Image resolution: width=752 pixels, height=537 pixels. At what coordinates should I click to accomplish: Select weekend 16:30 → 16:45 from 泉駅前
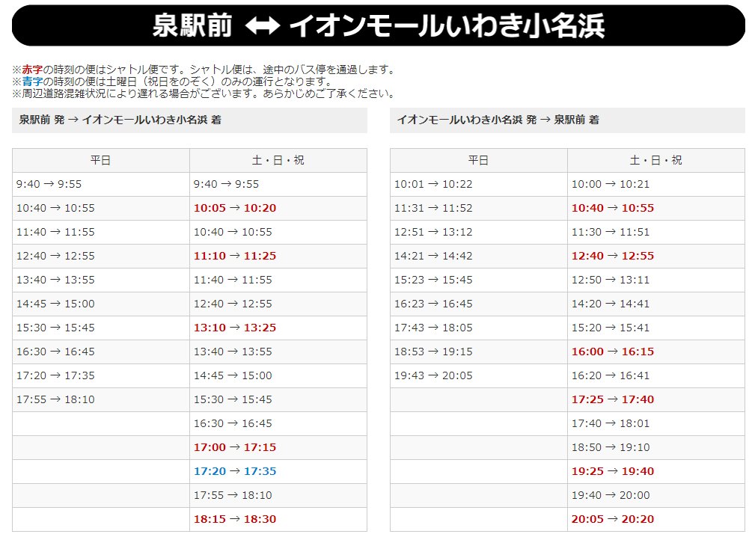233,424
